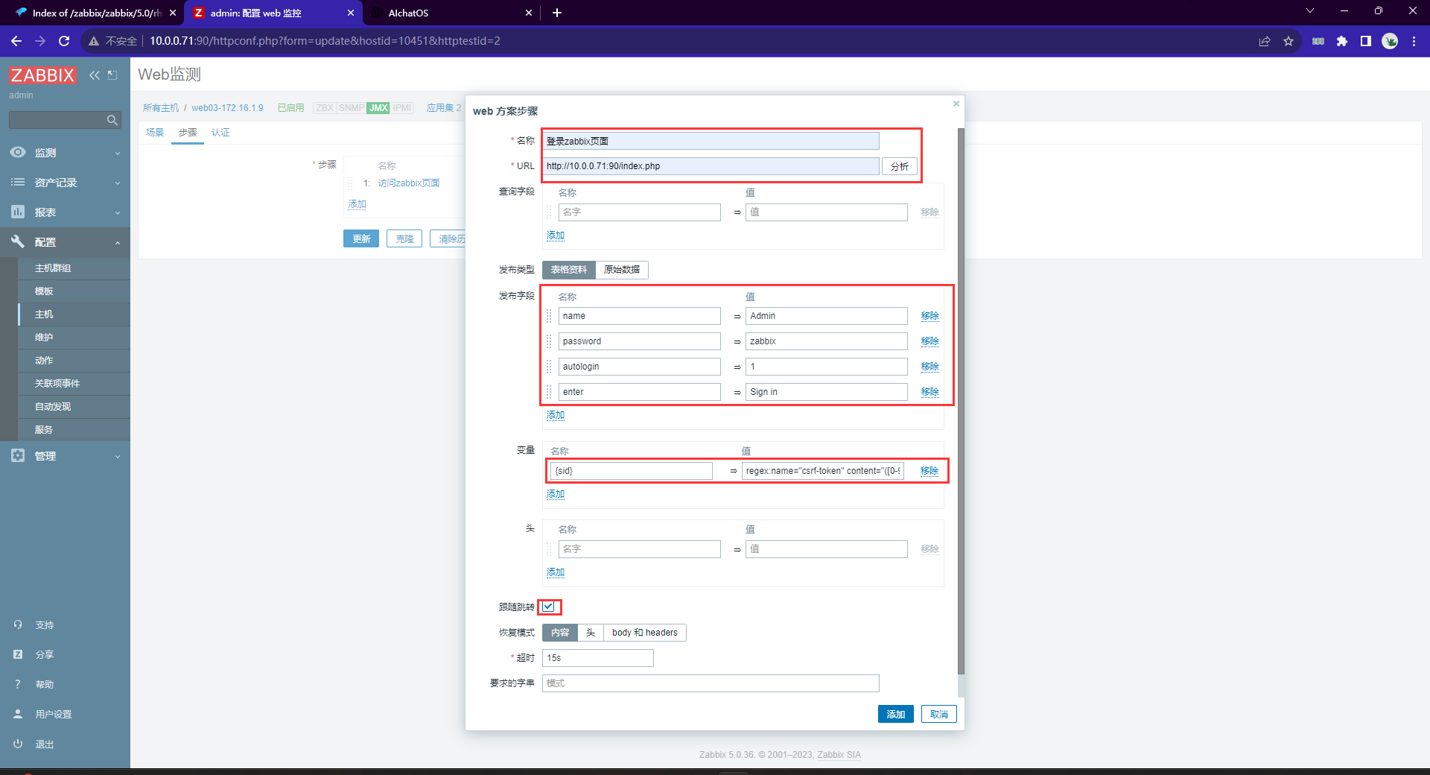Open 模板 in the sidebar

pos(44,291)
